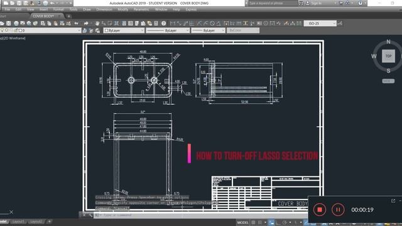The width and height of the screenshot is (402, 226).
Task: Open the Help menu
Action: coord(177,9)
